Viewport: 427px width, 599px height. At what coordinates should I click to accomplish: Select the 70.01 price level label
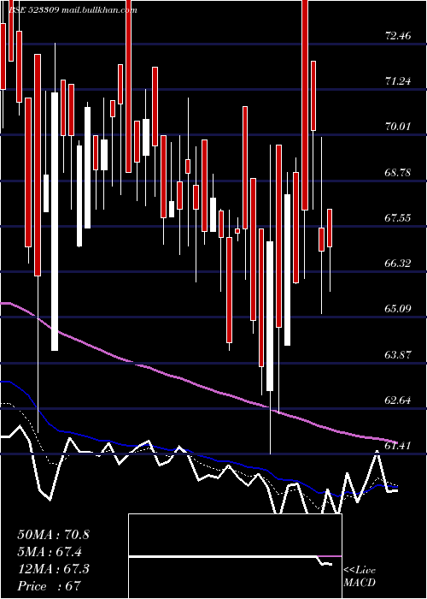coord(399,127)
